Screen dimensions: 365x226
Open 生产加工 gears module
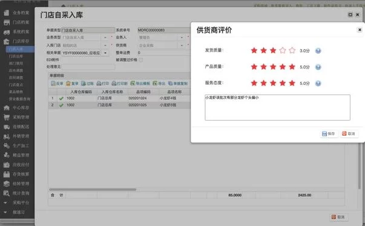coord(17,145)
